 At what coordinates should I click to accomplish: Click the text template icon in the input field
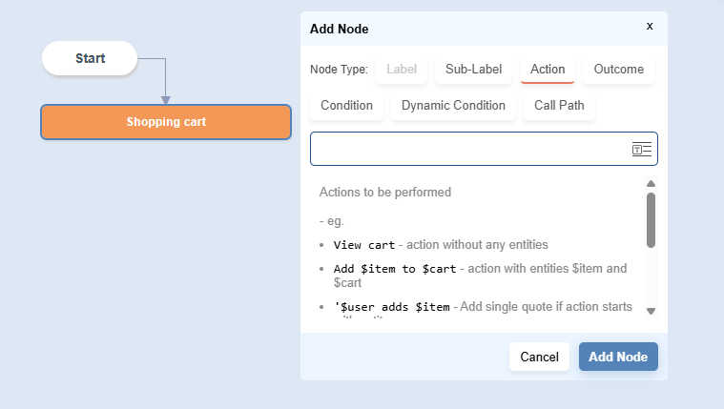click(x=641, y=150)
